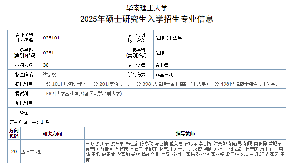Click the 专业（领域）名称 label cell
Screen dimensions: 290x166
137,38
